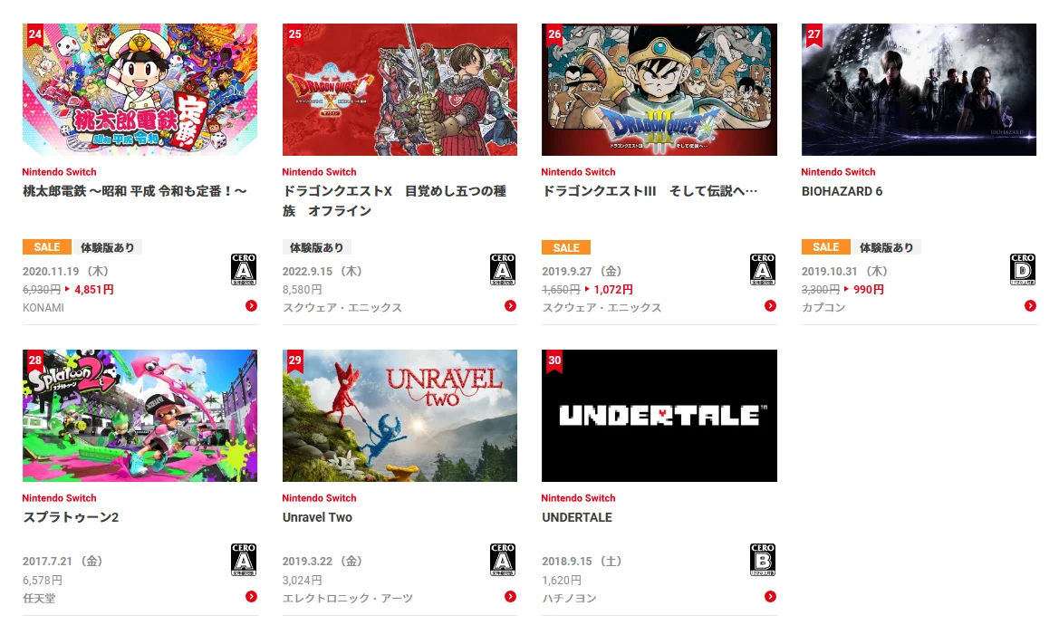
Task: Click red arrow icon for スプラトゥーン2 listing
Action: (251, 597)
